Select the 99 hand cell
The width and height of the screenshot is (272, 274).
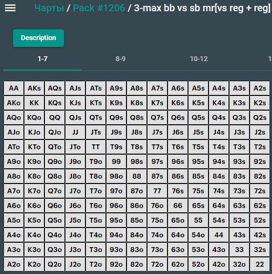point(116,161)
